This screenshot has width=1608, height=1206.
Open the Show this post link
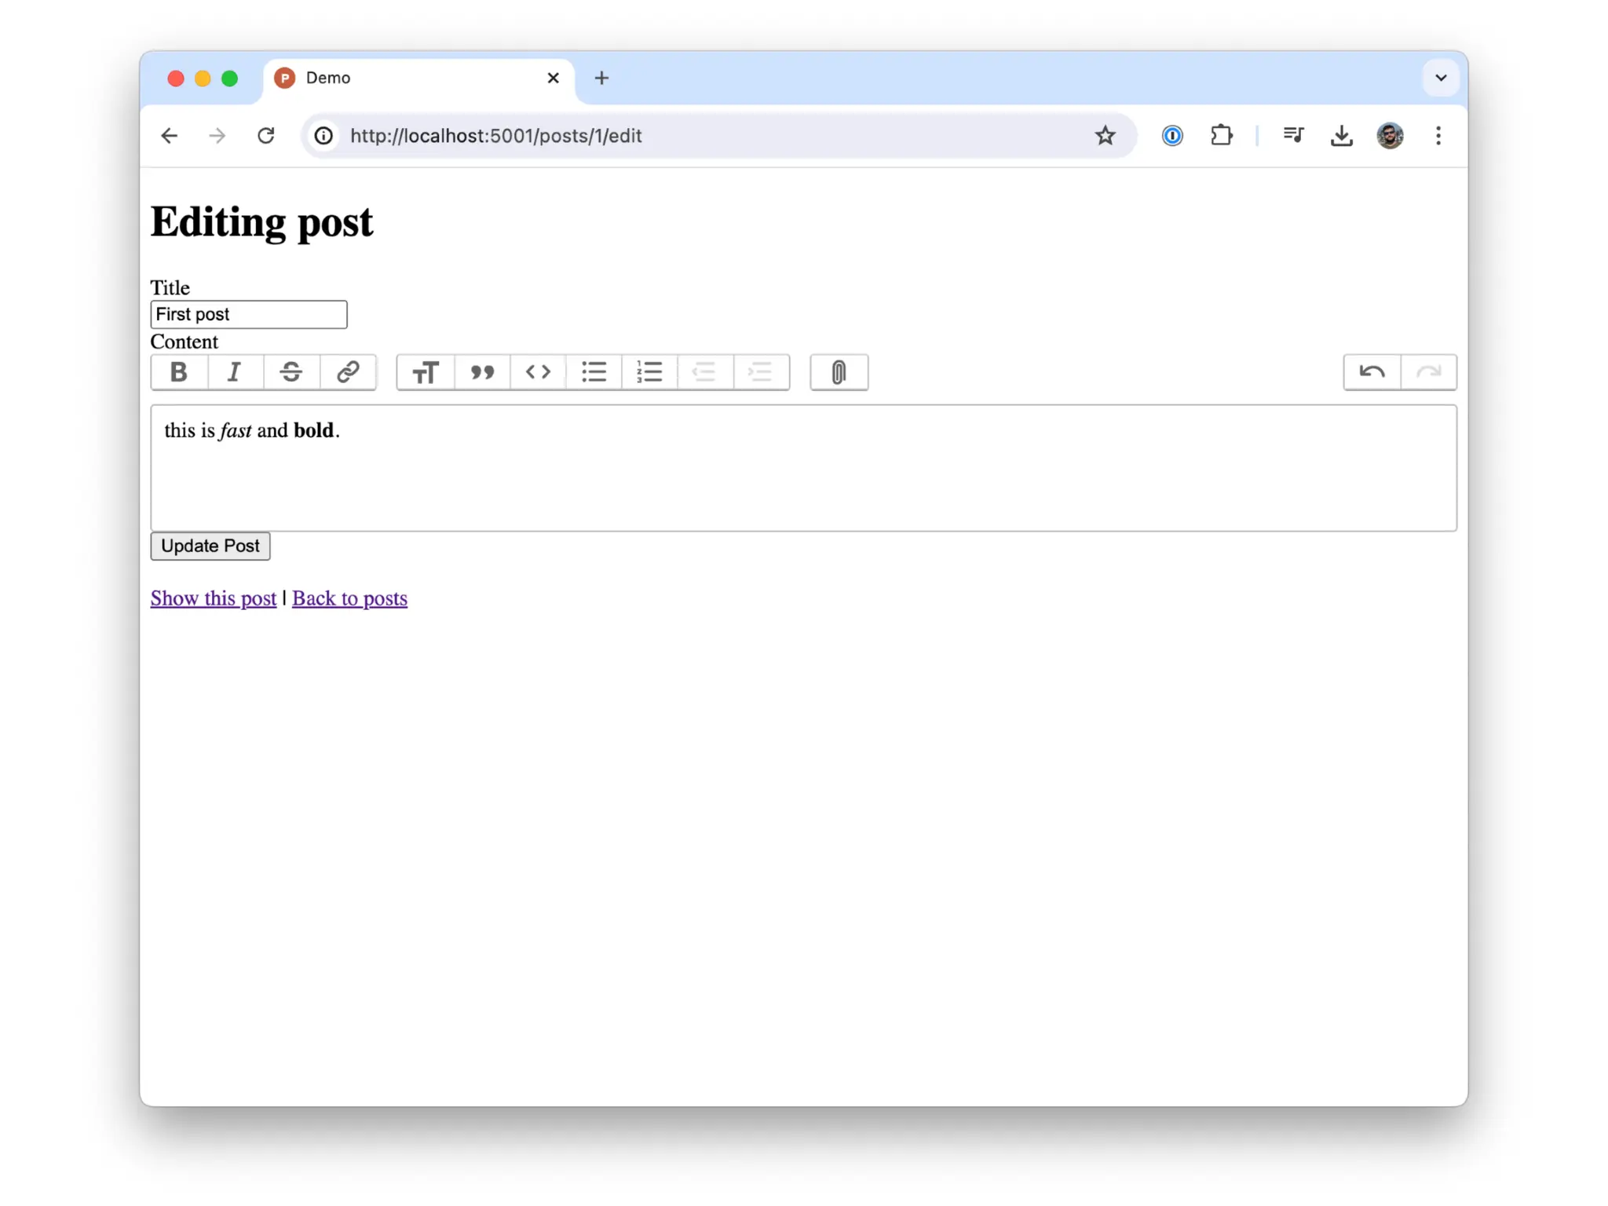(x=213, y=598)
